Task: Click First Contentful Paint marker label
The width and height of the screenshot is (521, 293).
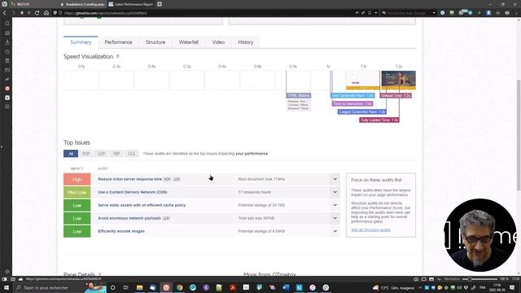Action: coord(352,96)
